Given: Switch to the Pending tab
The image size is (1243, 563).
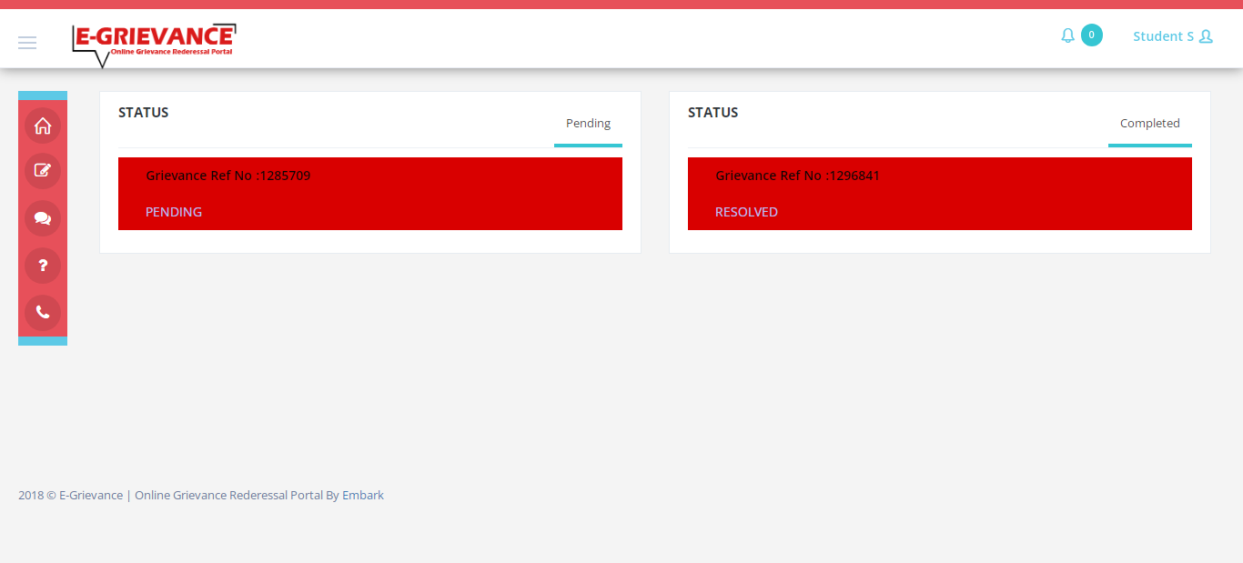Looking at the screenshot, I should (x=588, y=124).
